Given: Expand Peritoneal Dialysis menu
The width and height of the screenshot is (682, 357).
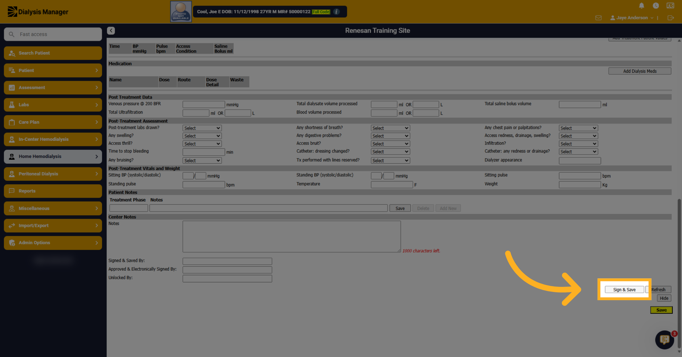Looking at the screenshot, I should click(x=53, y=174).
